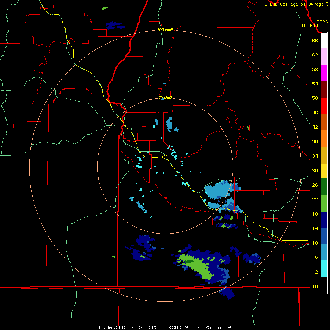
Task: Click the light green 18-22 legend swatch
Action: point(324,203)
